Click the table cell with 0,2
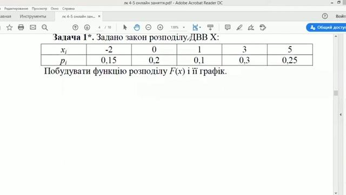This screenshot has width=346, height=195. [x=154, y=60]
